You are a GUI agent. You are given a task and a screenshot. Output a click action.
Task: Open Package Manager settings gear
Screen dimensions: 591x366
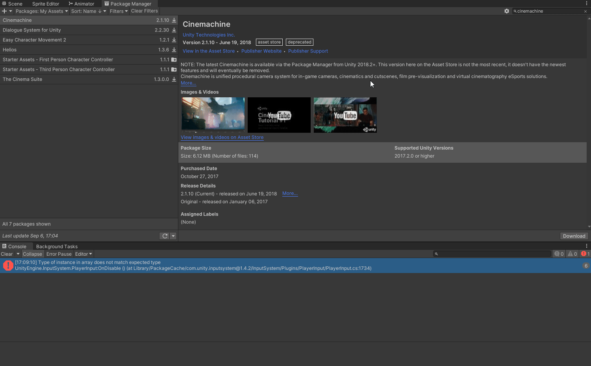(507, 11)
